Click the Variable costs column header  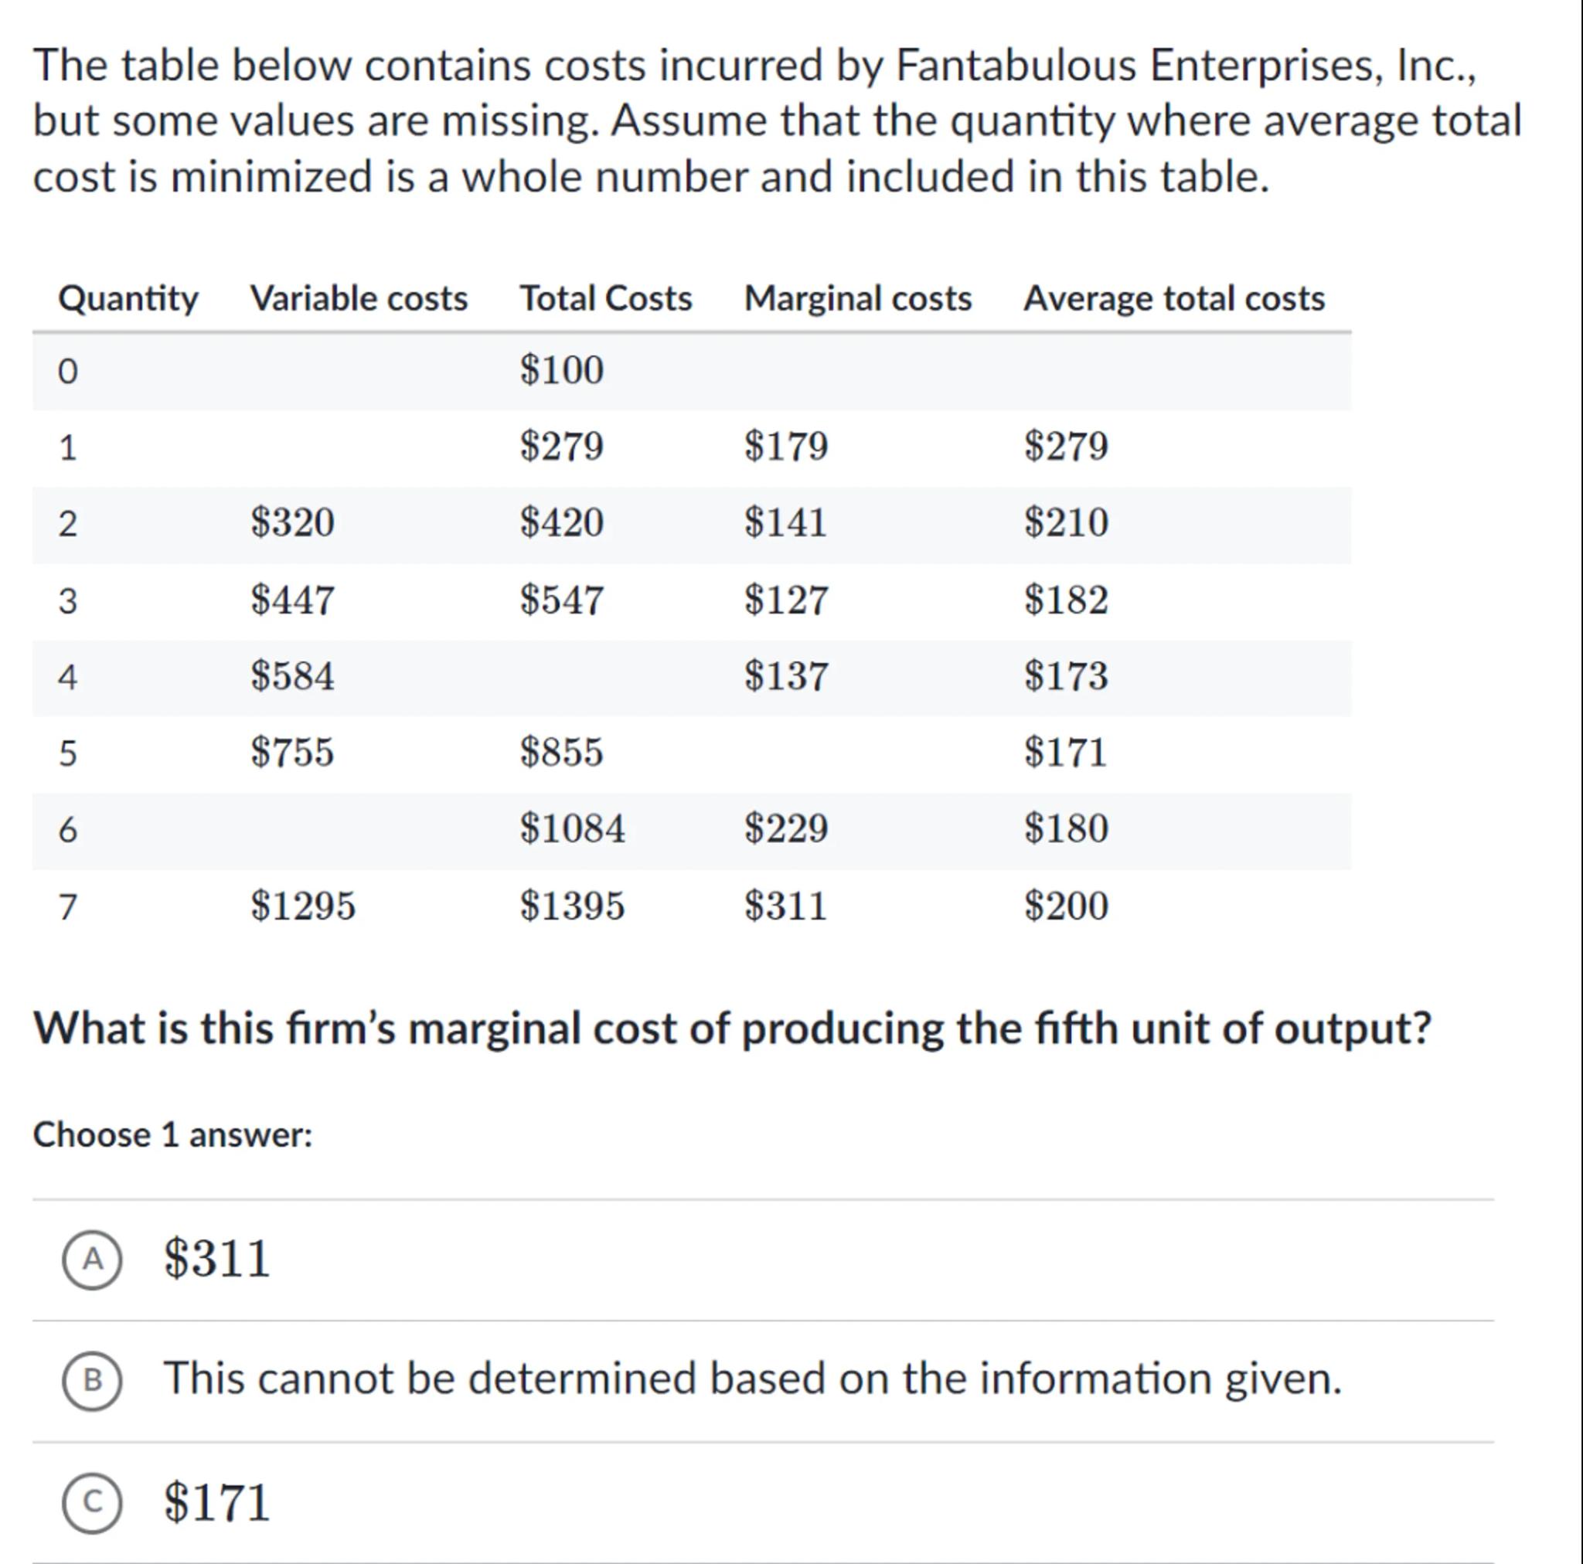359,298
